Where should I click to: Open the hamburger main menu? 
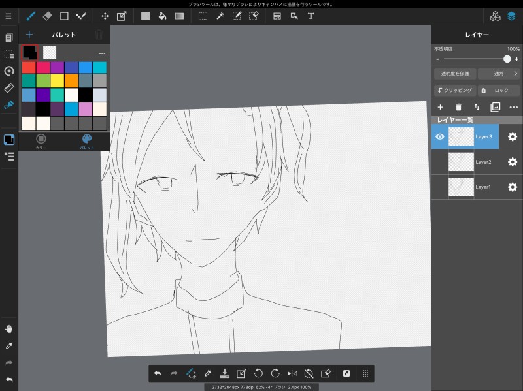[x=8, y=16]
